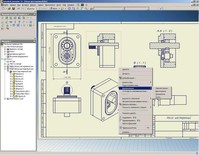
Task: Pick Горизонтально from the alignment submenu
Action: pyautogui.click(x=161, y=88)
